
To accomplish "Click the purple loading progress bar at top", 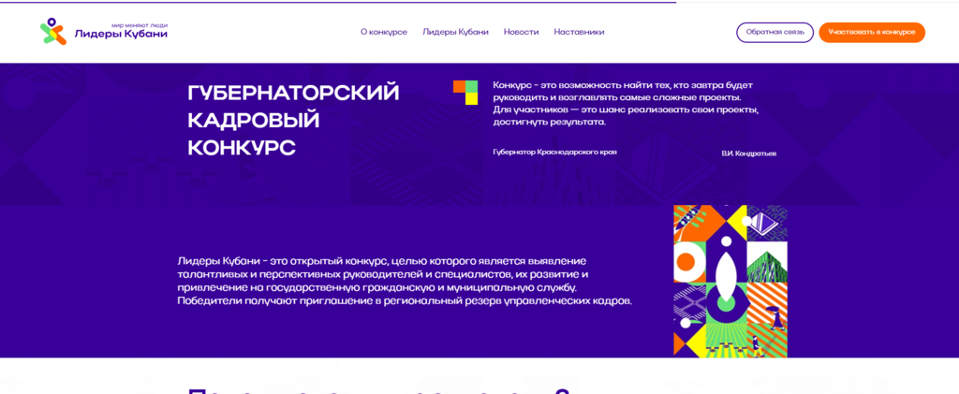I will [x=337, y=2].
